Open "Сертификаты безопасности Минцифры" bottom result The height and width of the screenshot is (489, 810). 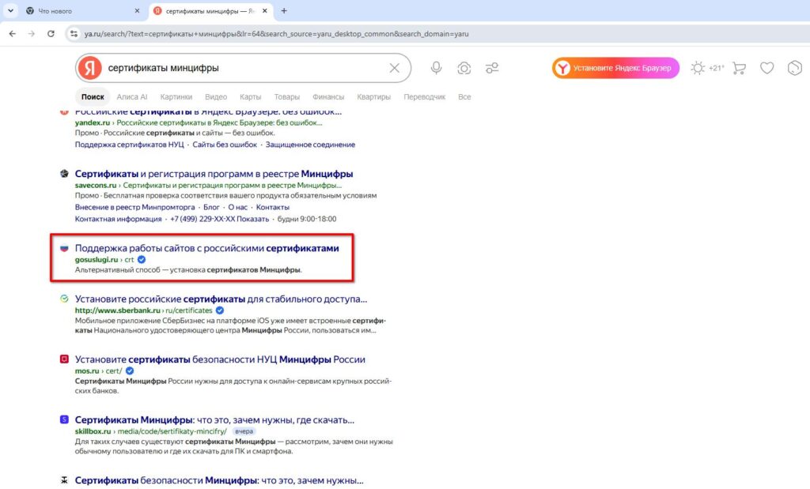219,480
